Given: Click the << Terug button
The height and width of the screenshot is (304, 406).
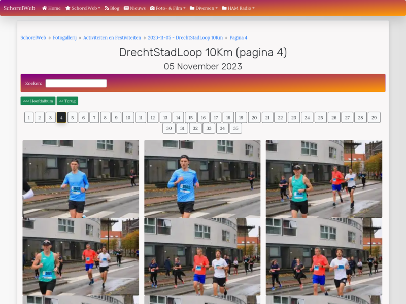Looking at the screenshot, I should point(67,101).
